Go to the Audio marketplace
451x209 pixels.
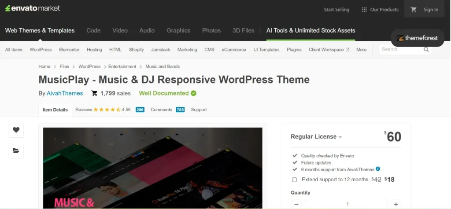click(x=147, y=30)
